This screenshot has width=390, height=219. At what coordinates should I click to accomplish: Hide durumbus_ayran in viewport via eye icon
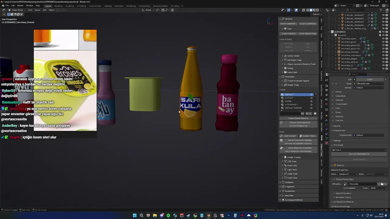383,39
